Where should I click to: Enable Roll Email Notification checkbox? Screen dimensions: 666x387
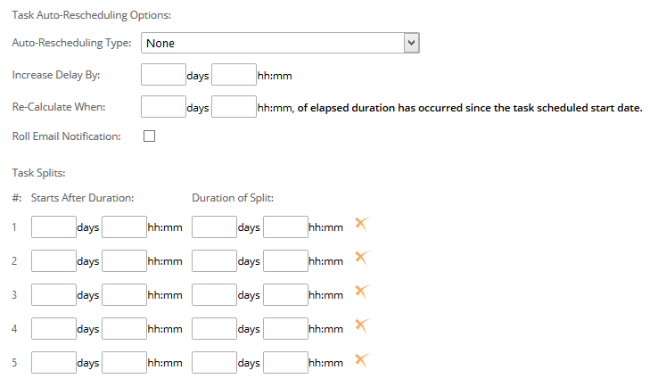pyautogui.click(x=149, y=136)
